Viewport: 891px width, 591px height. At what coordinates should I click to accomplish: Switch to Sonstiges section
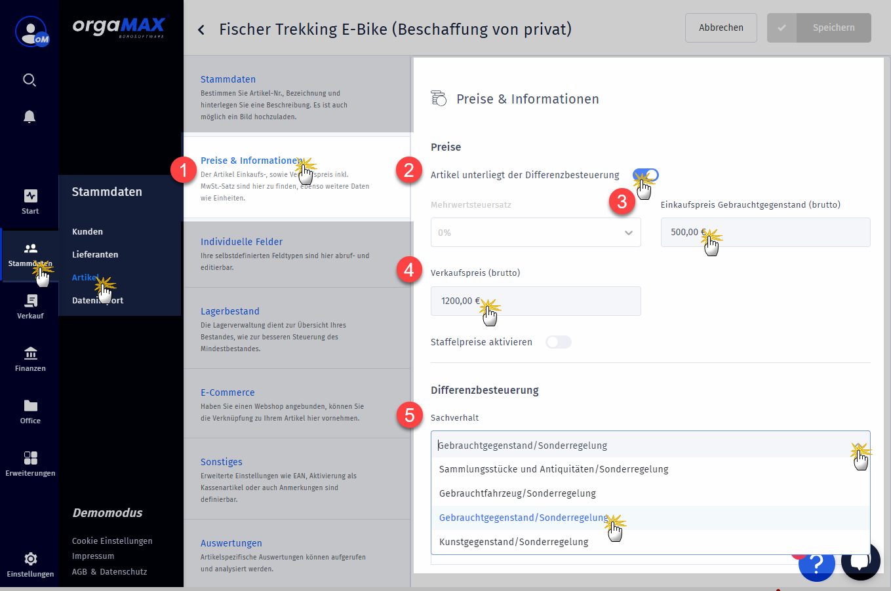(297, 479)
